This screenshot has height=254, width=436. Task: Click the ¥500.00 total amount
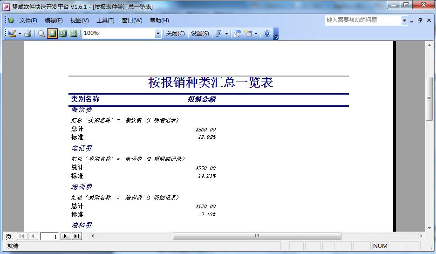click(x=206, y=130)
